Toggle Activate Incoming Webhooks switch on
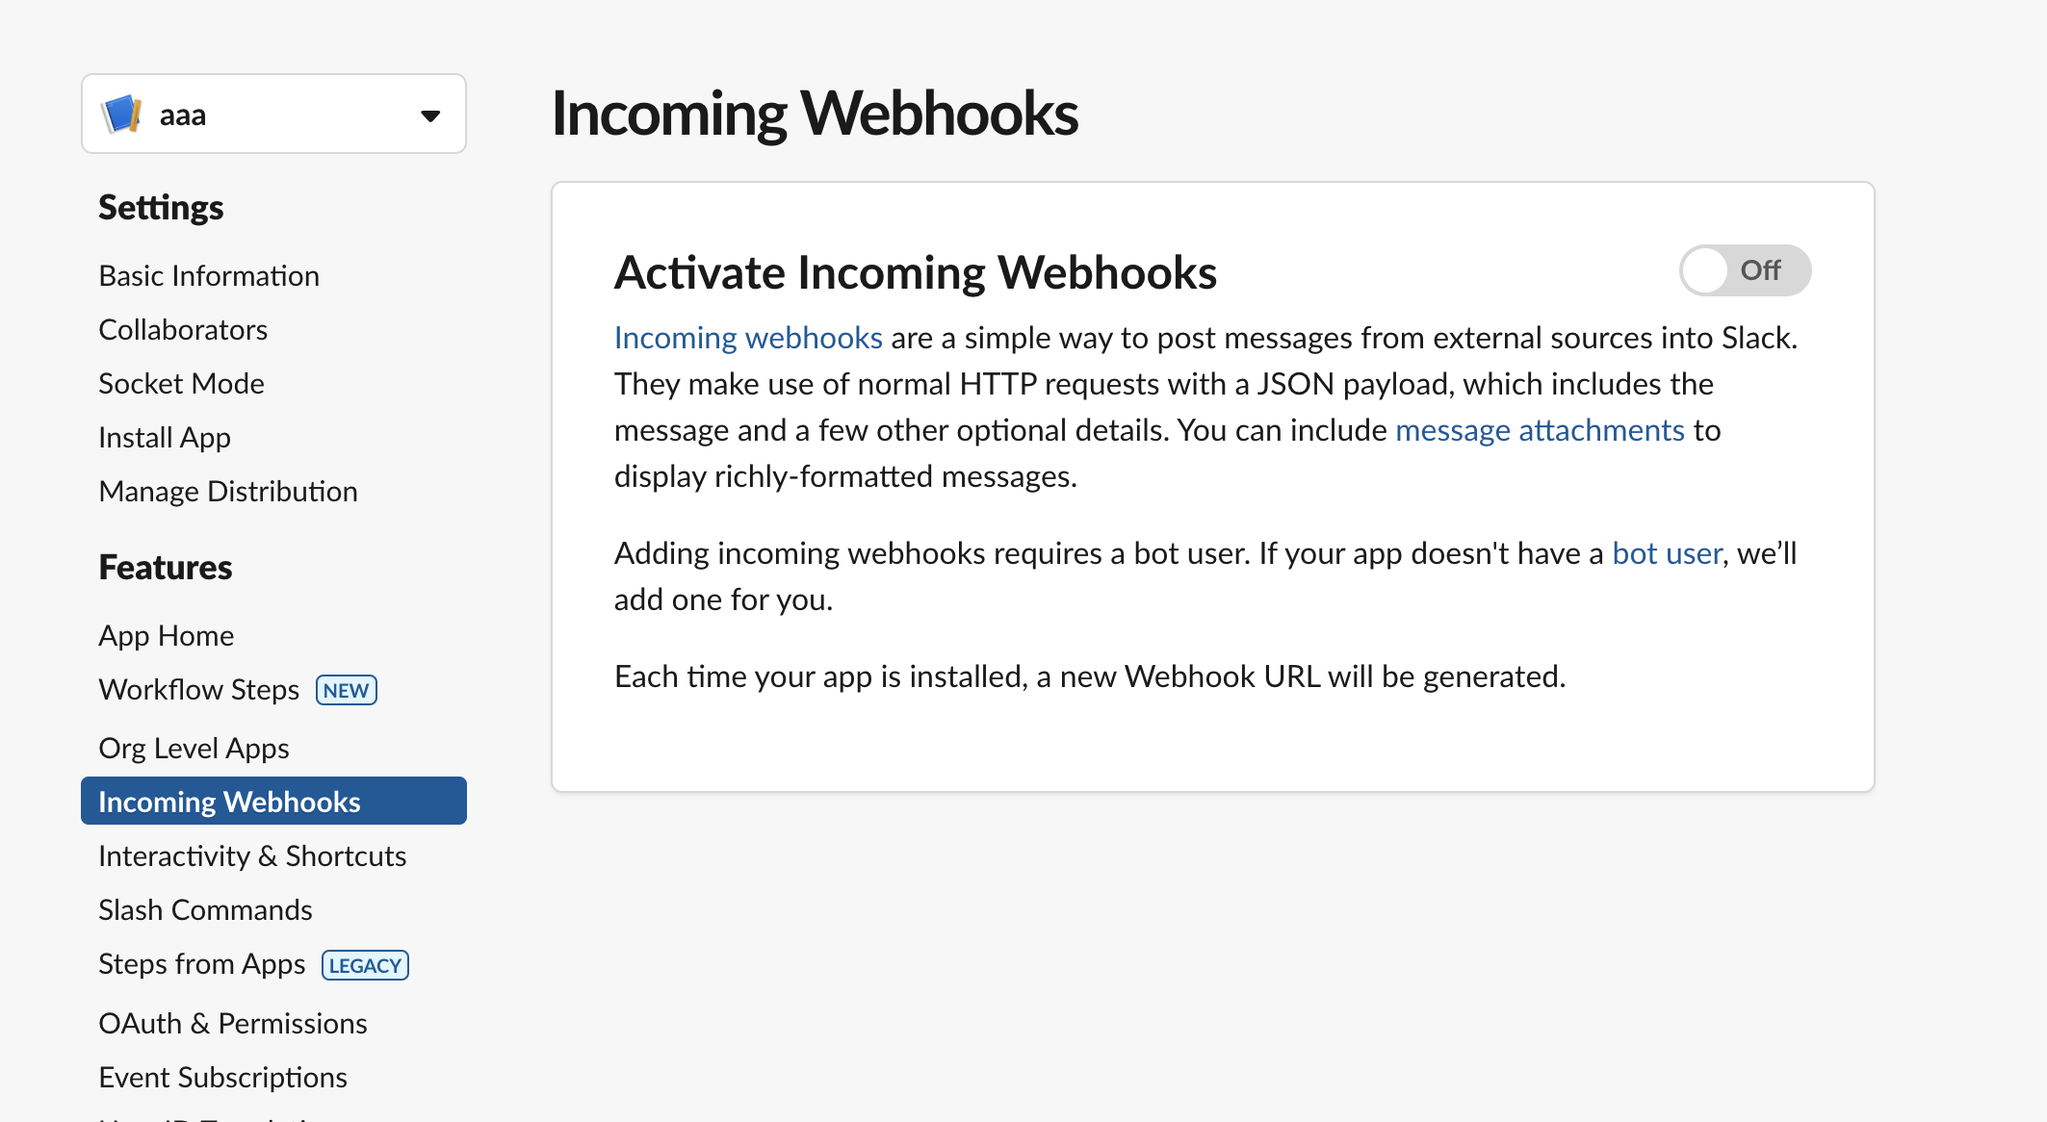The image size is (2047, 1122). pos(1745,270)
